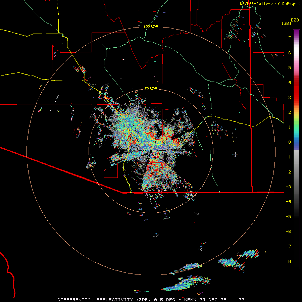Click the KEMX station identifier
Image resolution: width=302 pixels, height=302 pixels.
191,300
